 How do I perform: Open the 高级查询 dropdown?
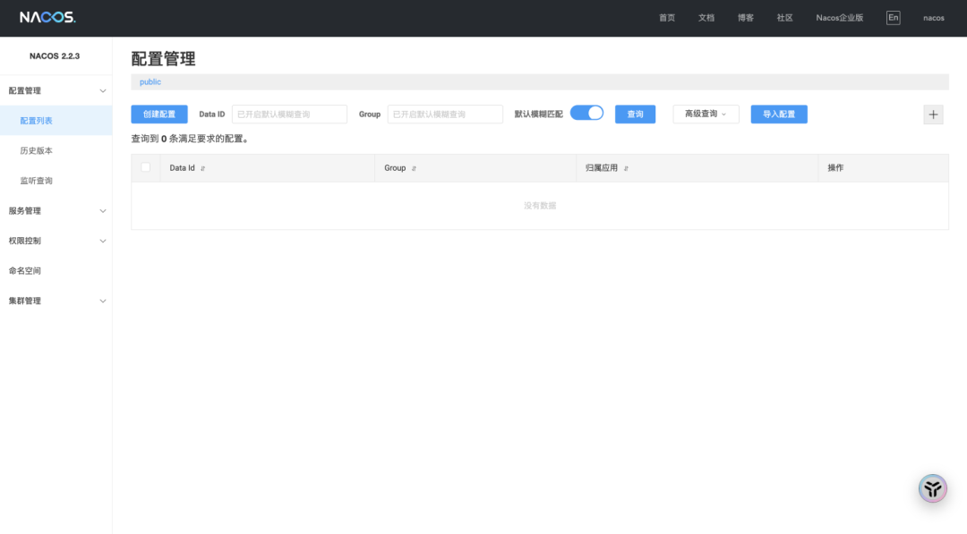click(706, 114)
